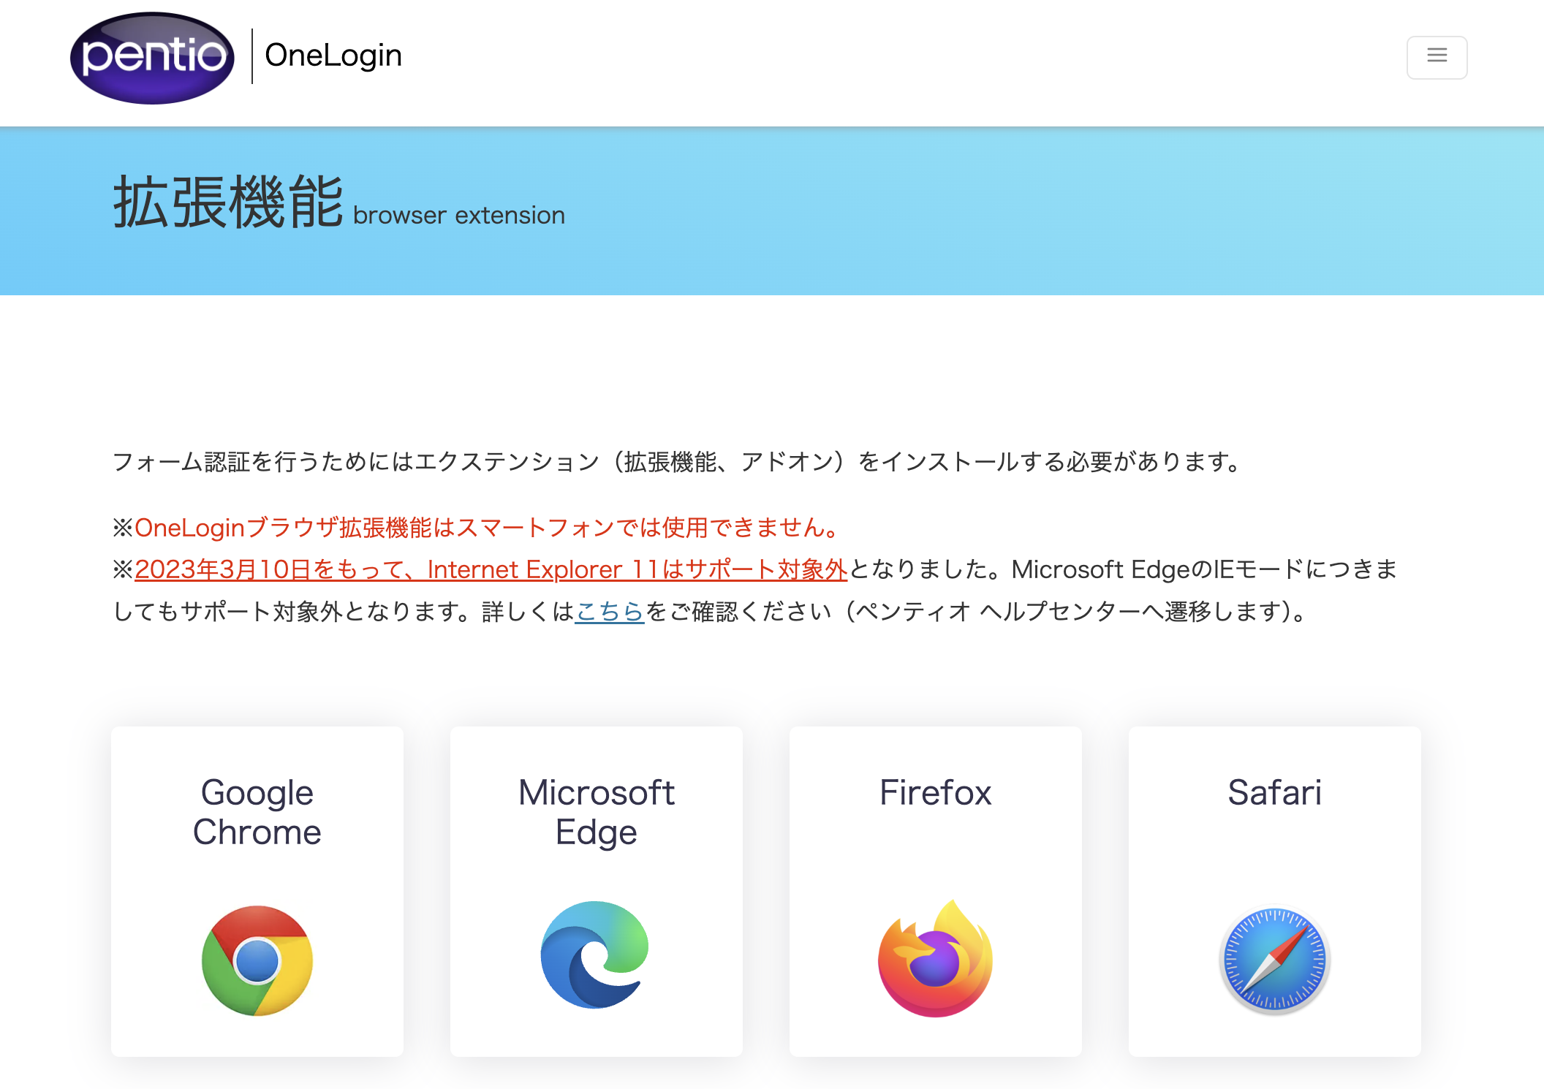Click the OneLogin header text
Image resolution: width=1544 pixels, height=1089 pixels.
(333, 56)
